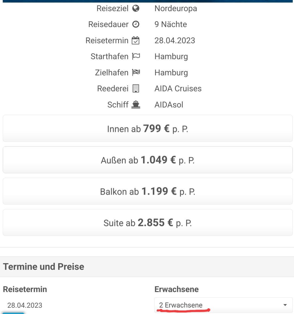The width and height of the screenshot is (294, 314).
Task: Click the AIDA Cruises shipping company text
Action: click(178, 89)
